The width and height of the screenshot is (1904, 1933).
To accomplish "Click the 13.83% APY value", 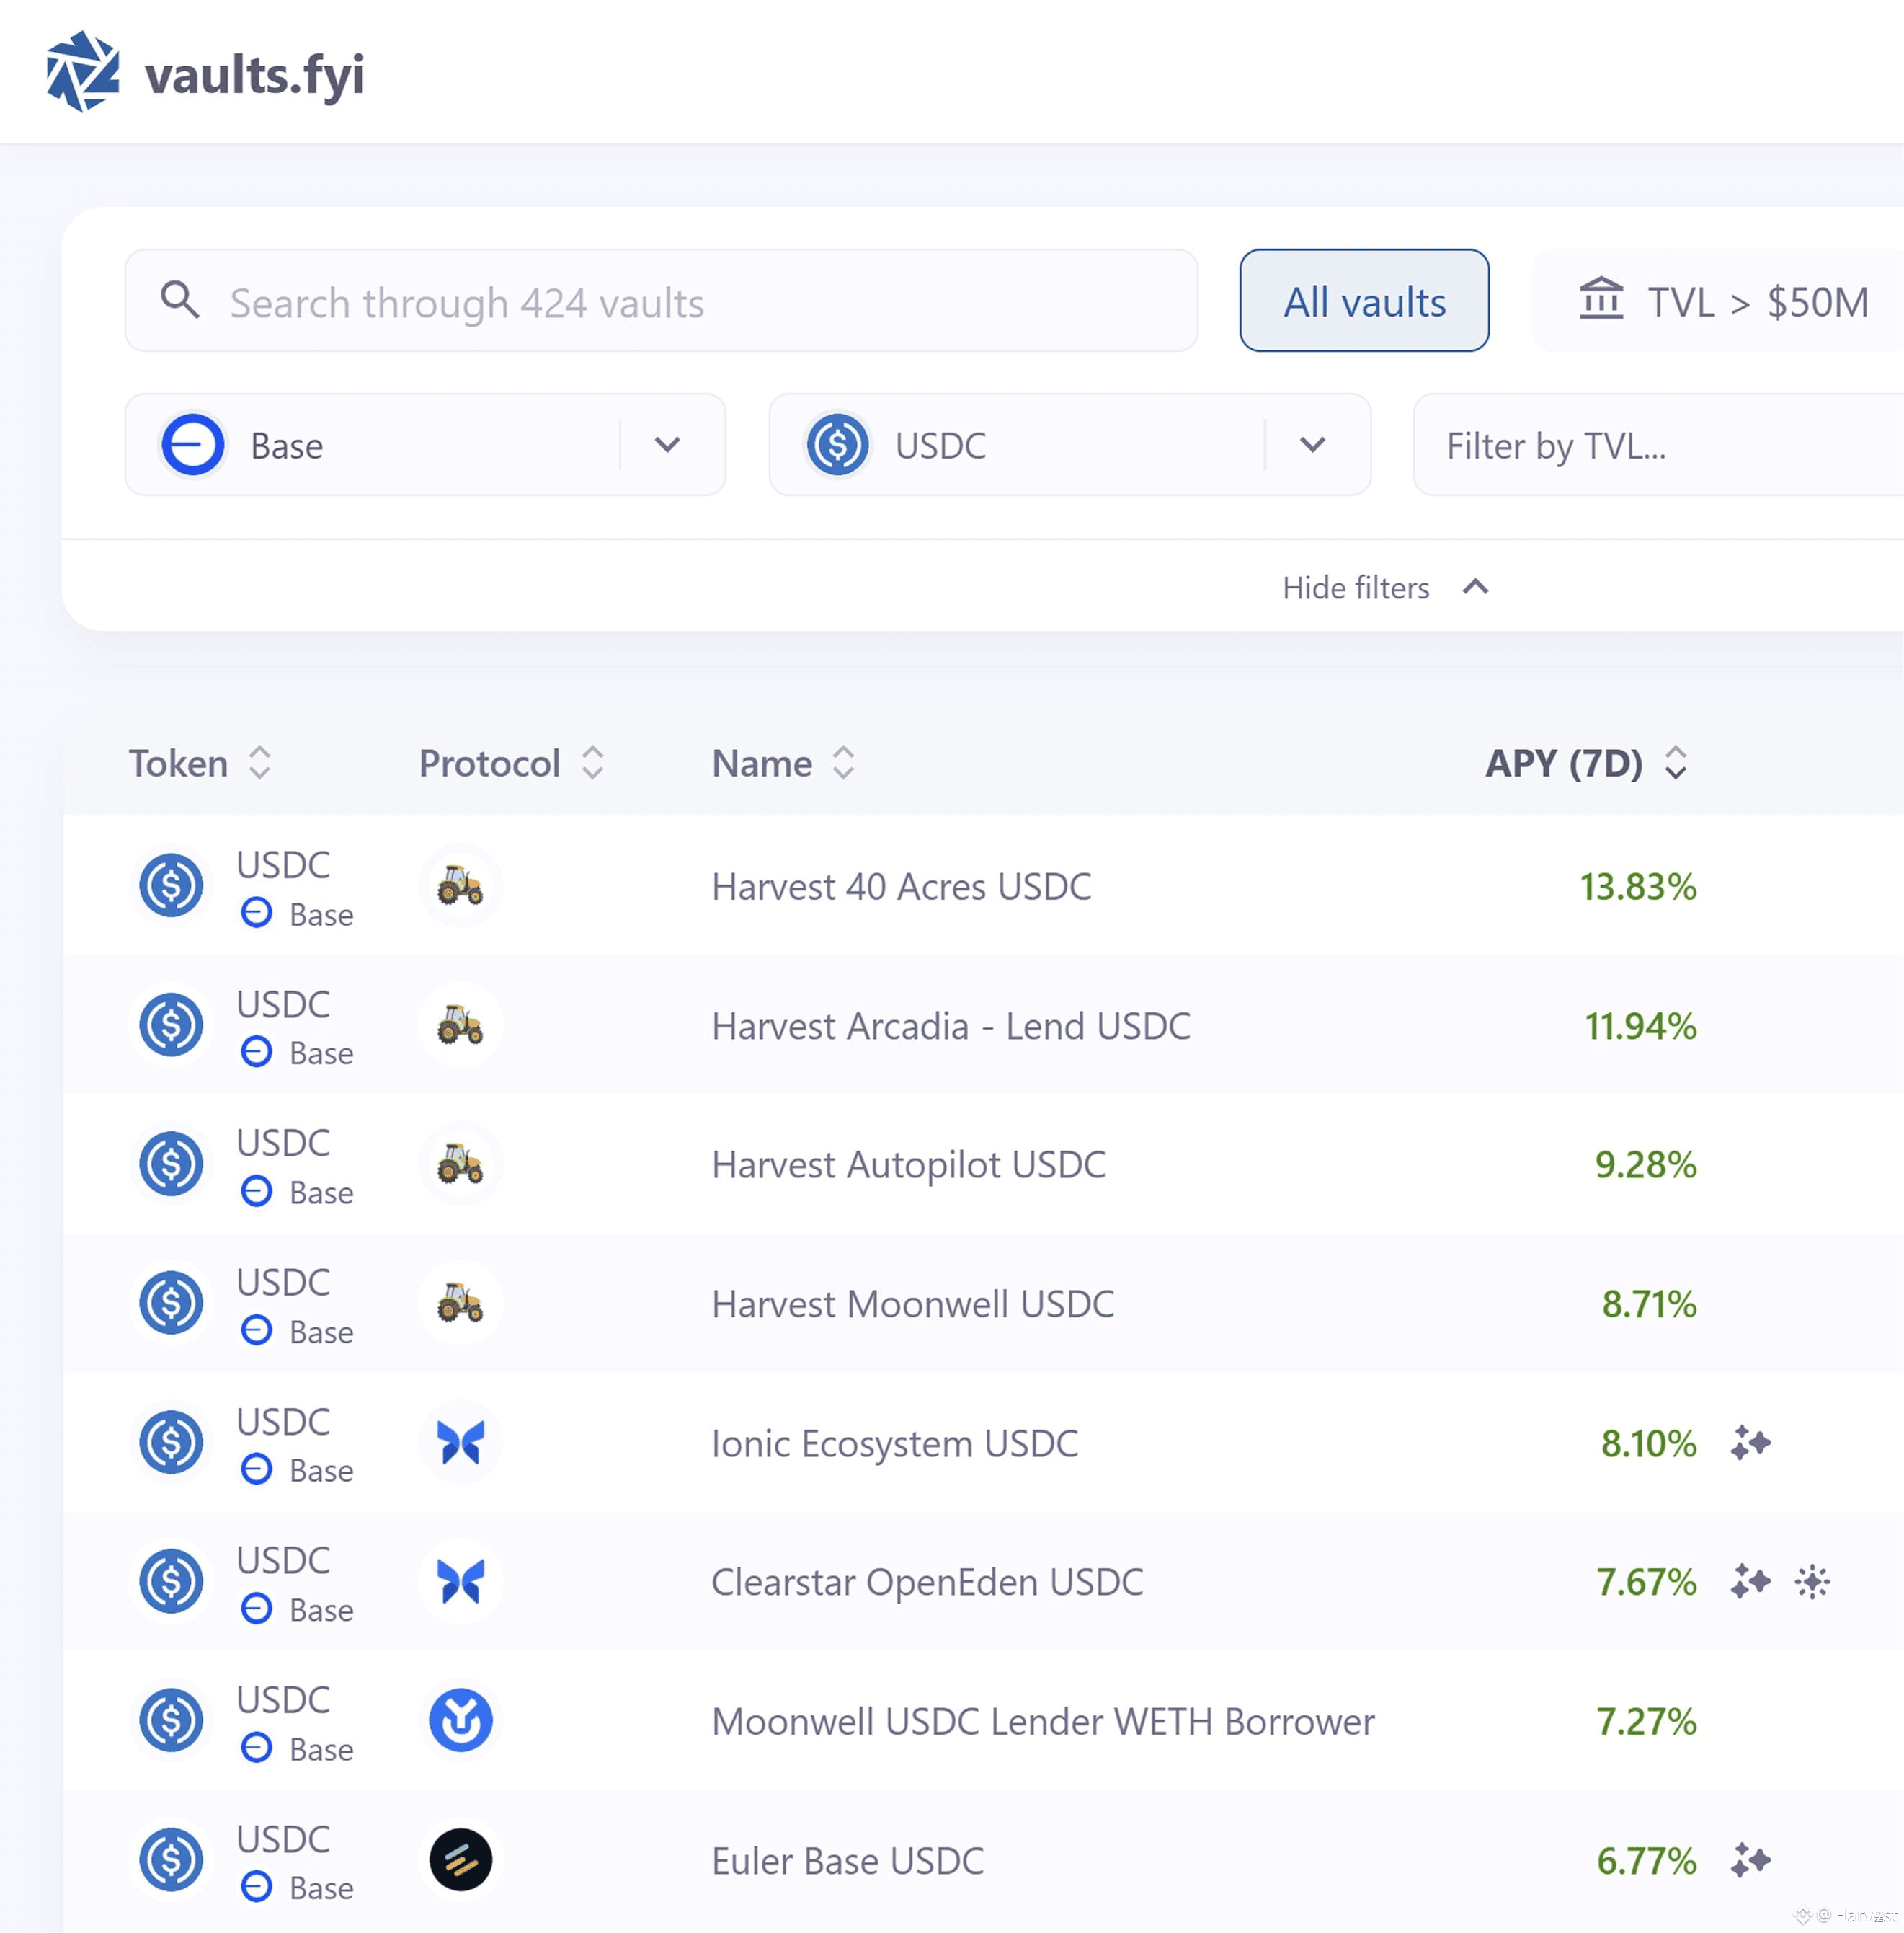I will click(x=1638, y=886).
